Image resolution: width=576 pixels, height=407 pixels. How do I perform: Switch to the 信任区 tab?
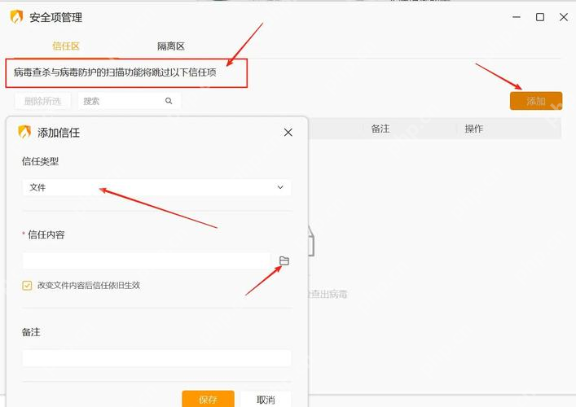66,46
